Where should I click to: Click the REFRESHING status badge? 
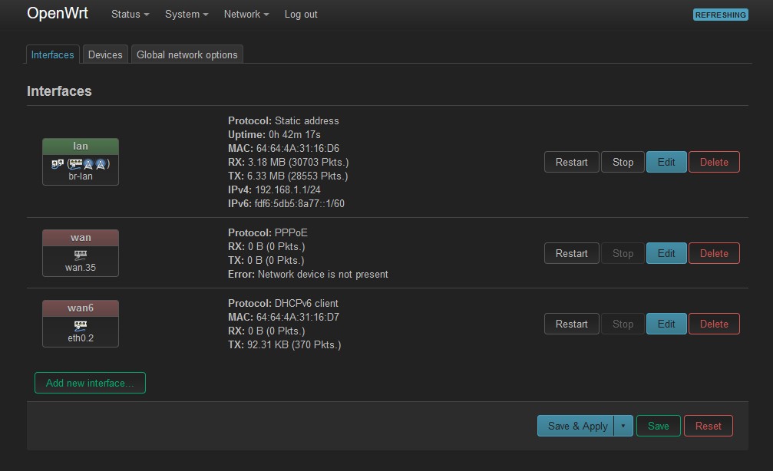pos(720,15)
